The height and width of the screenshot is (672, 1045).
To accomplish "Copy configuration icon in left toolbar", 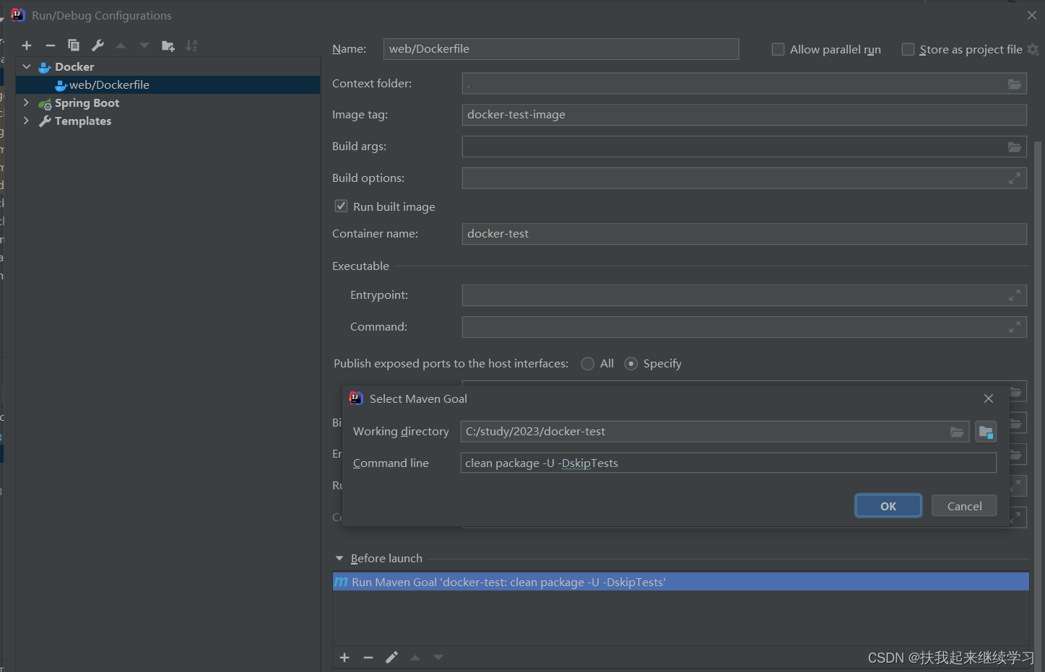I will point(74,45).
